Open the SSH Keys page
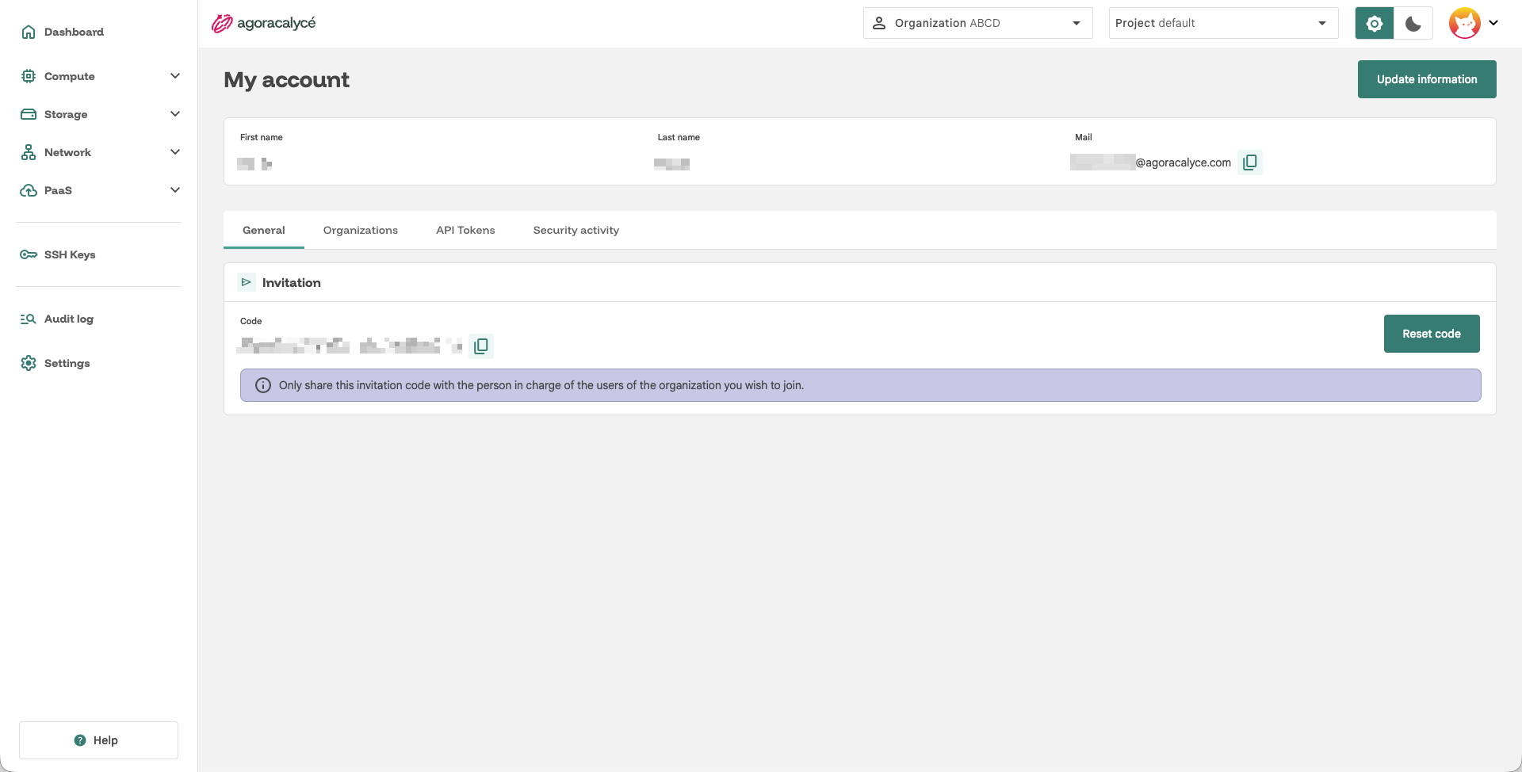Viewport: 1522px width, 772px height. pos(70,254)
